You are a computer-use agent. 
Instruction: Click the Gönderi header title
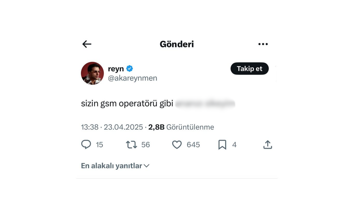177,44
